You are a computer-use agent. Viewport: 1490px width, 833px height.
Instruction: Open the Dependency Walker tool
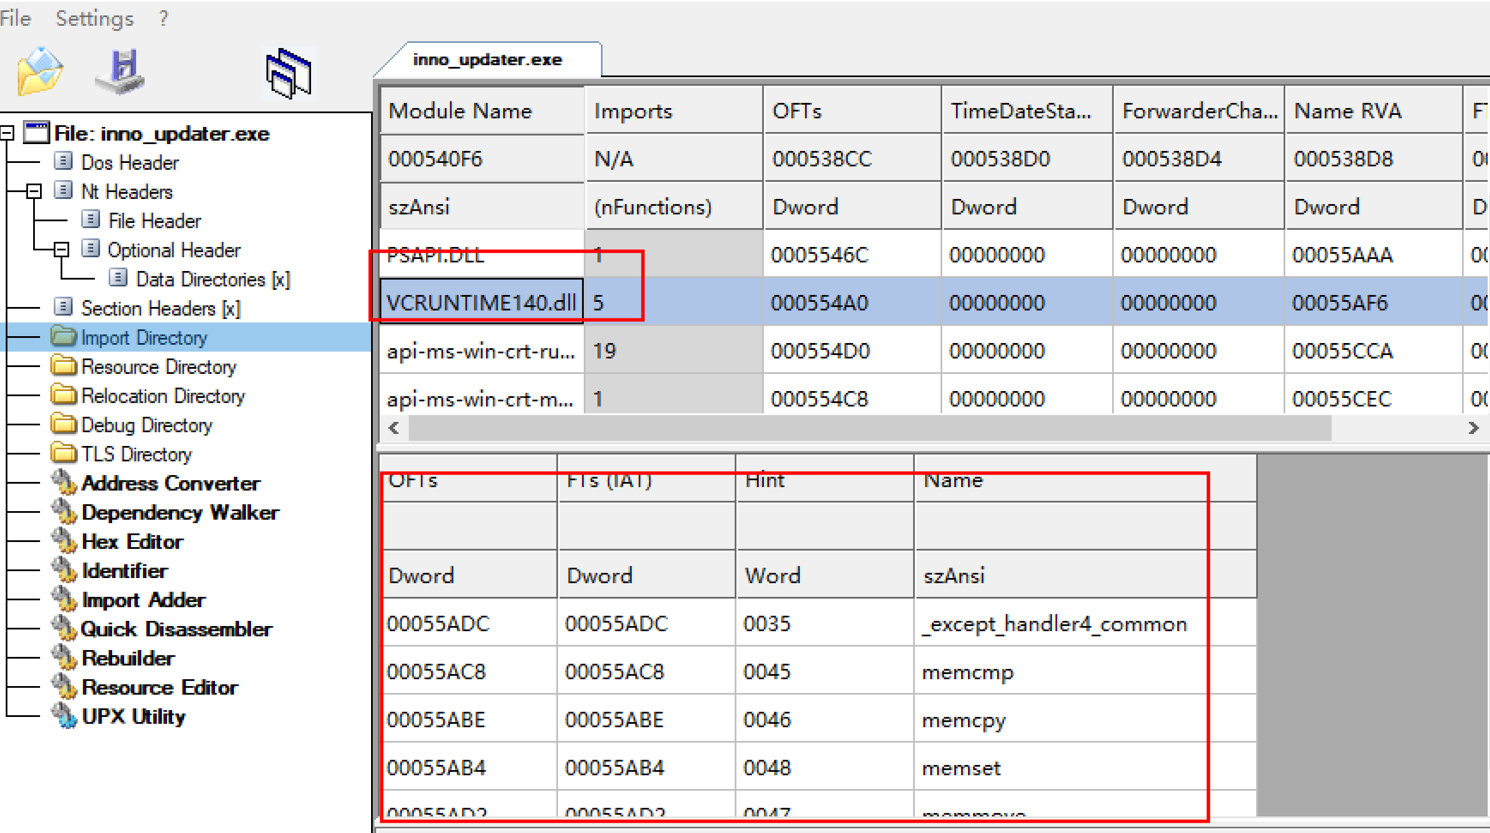(x=180, y=512)
